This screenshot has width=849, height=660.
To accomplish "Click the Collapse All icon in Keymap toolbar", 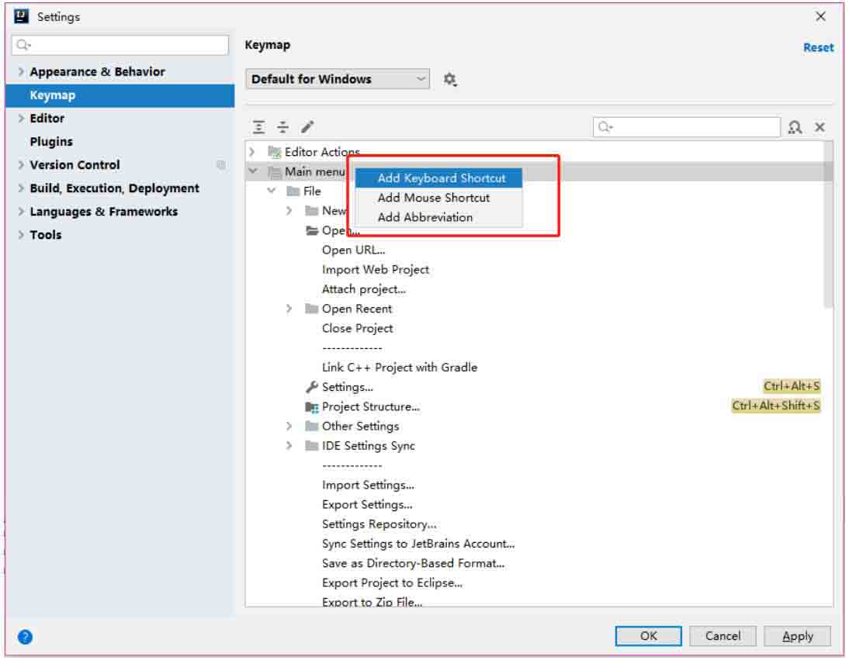I will tap(282, 127).
